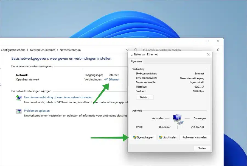Expand the address bar history dropdown
Image resolution: width=247 pixels, height=166 pixels.
[x=127, y=50]
